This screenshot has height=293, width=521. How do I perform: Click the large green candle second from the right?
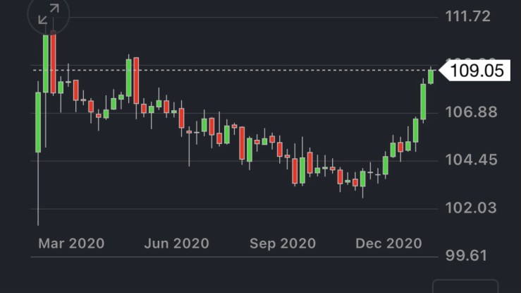tap(424, 102)
